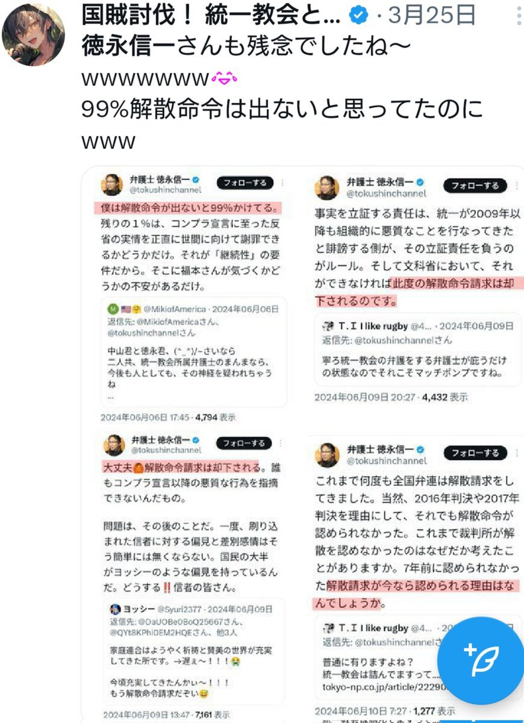Image resolution: width=524 pixels, height=723 pixels.
Task: Follow 徳永信一 from the 僕は解散命令 tweet
Action: click(x=245, y=183)
